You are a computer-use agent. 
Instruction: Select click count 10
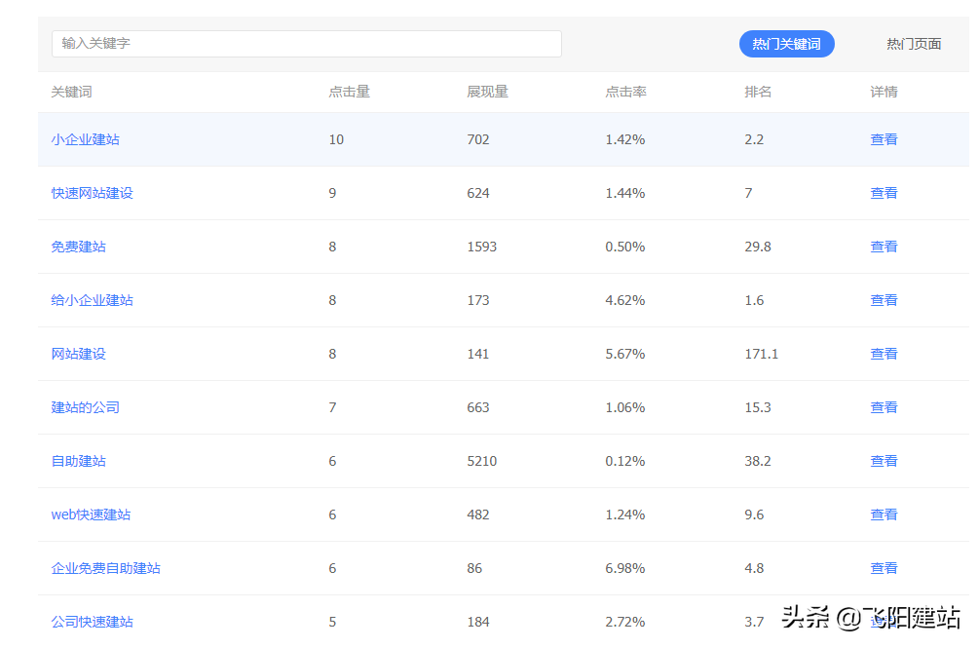click(x=336, y=139)
